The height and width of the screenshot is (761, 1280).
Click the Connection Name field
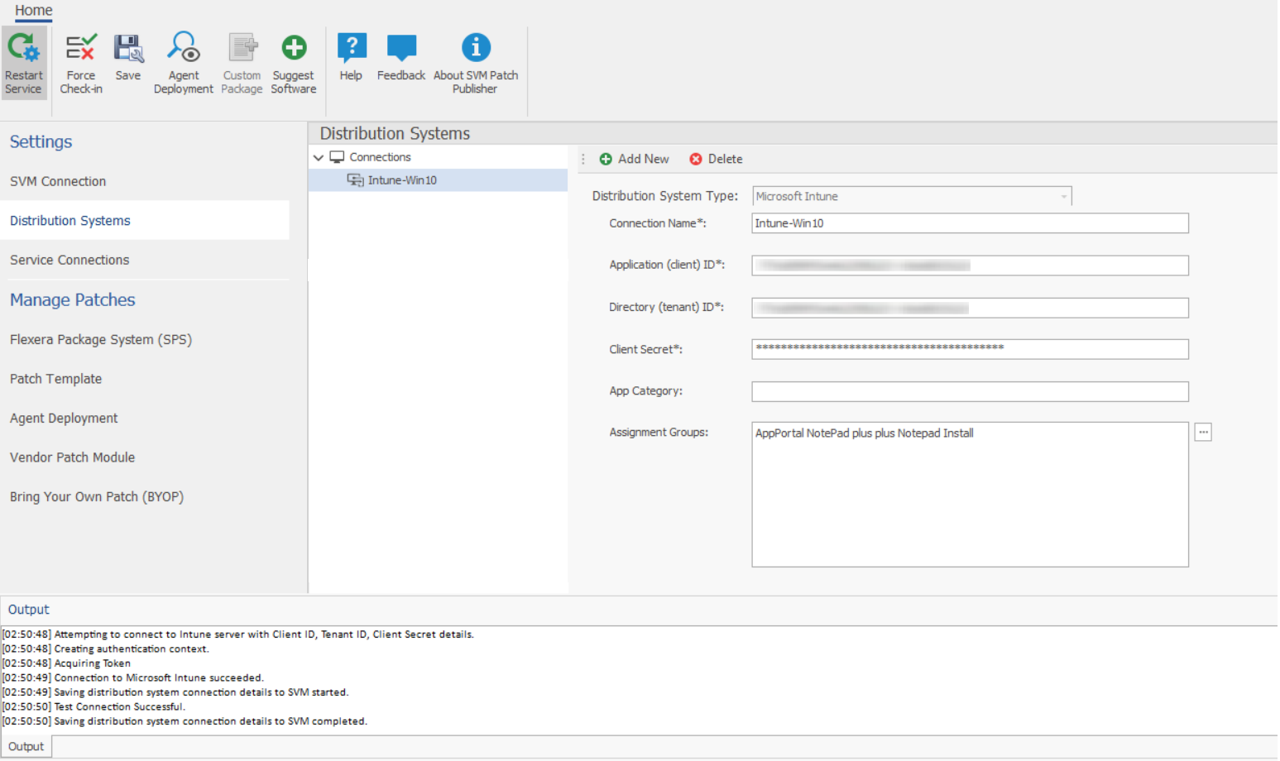pos(970,223)
